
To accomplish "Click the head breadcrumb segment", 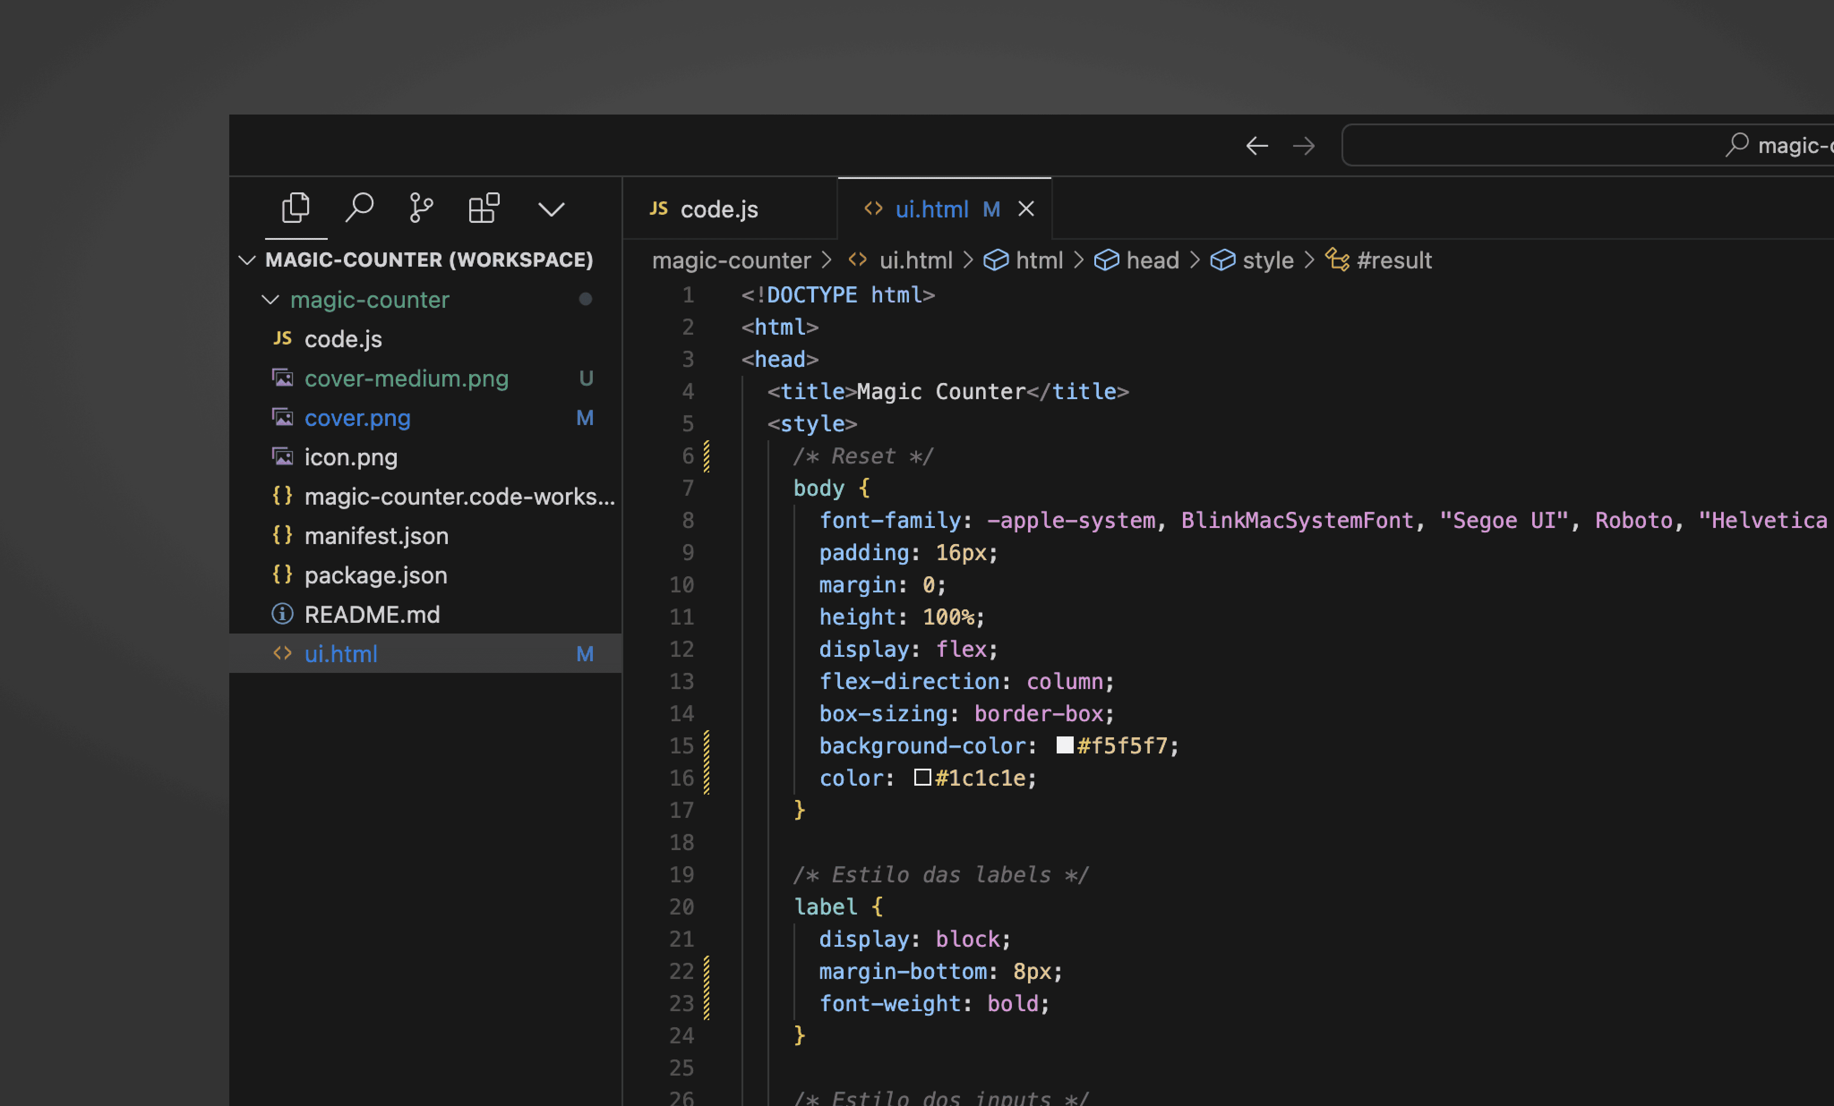I will click(x=1152, y=260).
